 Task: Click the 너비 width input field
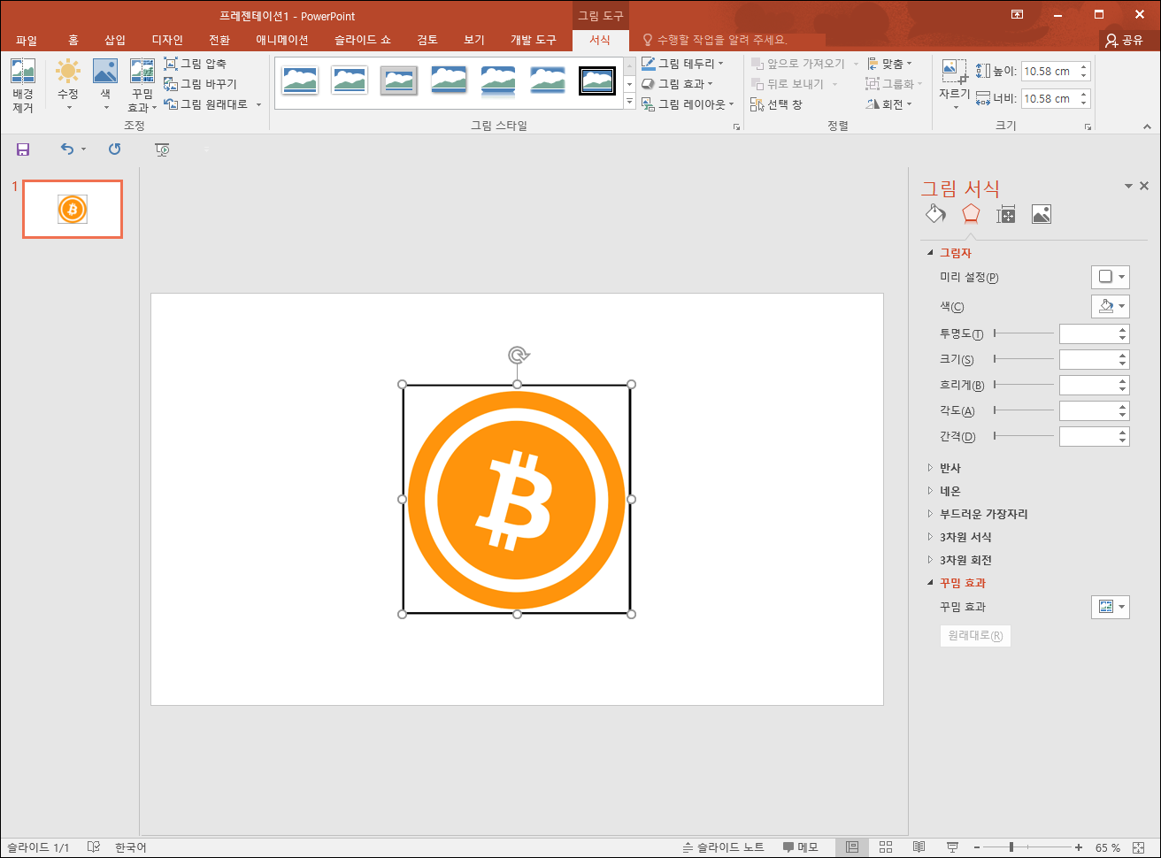[1050, 98]
